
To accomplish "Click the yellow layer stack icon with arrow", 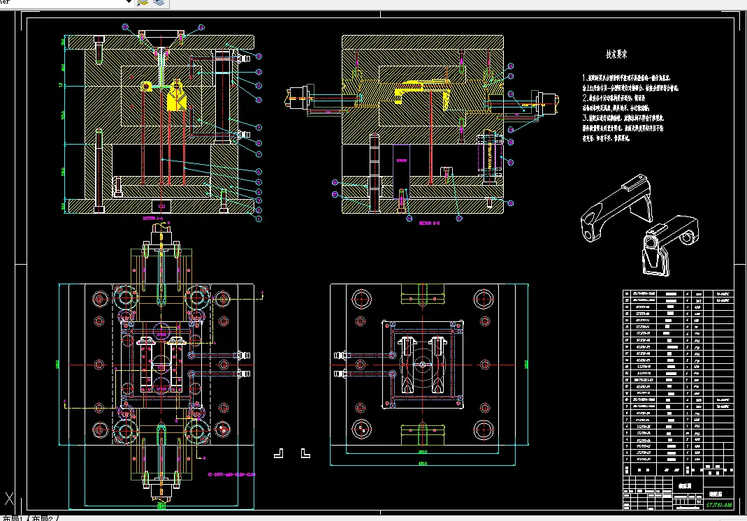I will (143, 3).
